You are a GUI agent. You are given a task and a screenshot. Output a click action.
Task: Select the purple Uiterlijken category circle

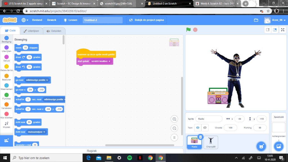pos(6,48)
